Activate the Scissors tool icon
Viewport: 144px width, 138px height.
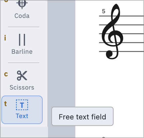pos(22,76)
